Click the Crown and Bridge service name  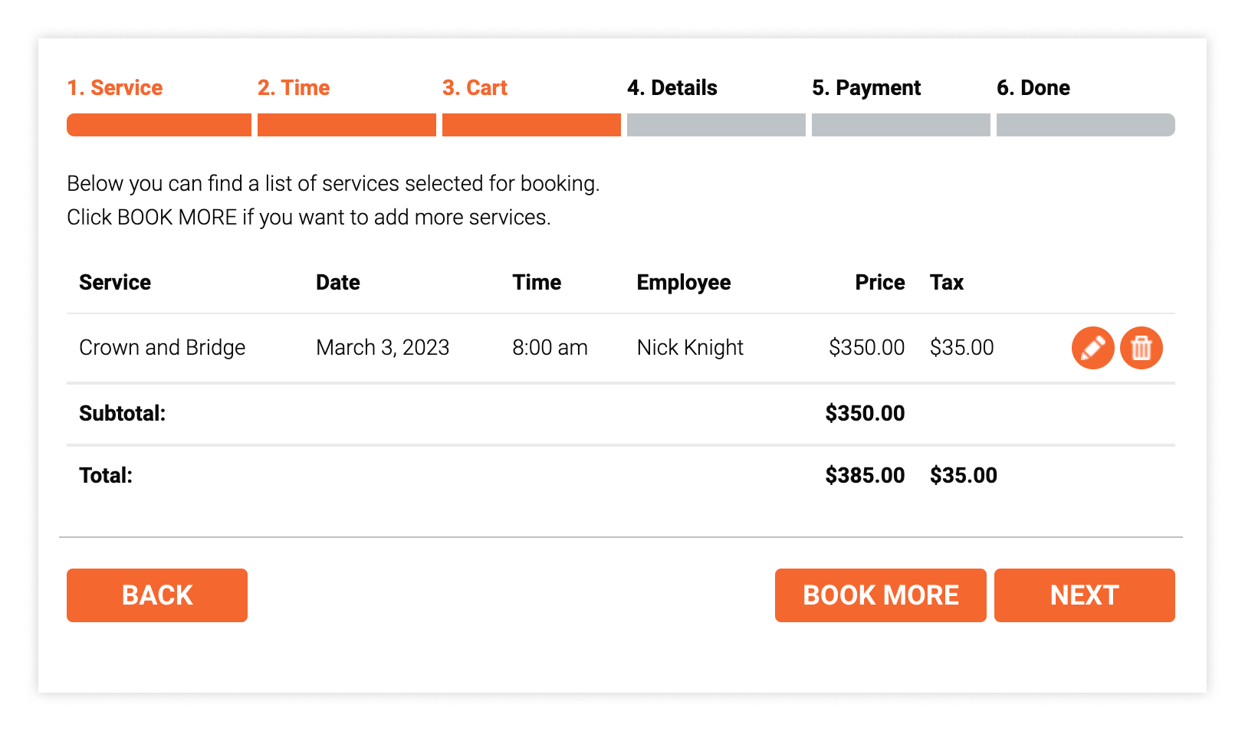click(x=163, y=348)
